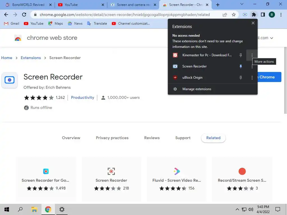Open more actions for uBlock Origin

tap(252, 78)
